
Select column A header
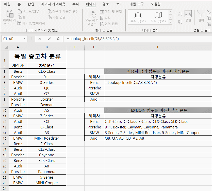point(18,47)
